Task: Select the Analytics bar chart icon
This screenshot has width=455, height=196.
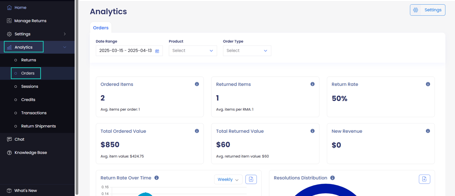Action: 8,47
